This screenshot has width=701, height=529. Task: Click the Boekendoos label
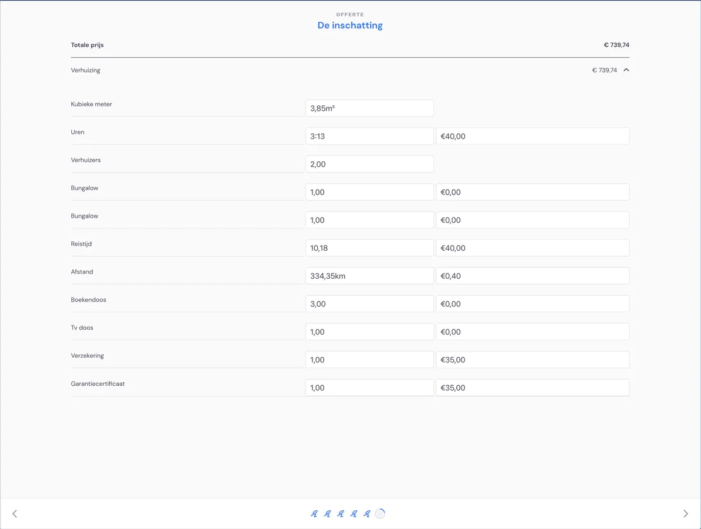click(x=89, y=300)
